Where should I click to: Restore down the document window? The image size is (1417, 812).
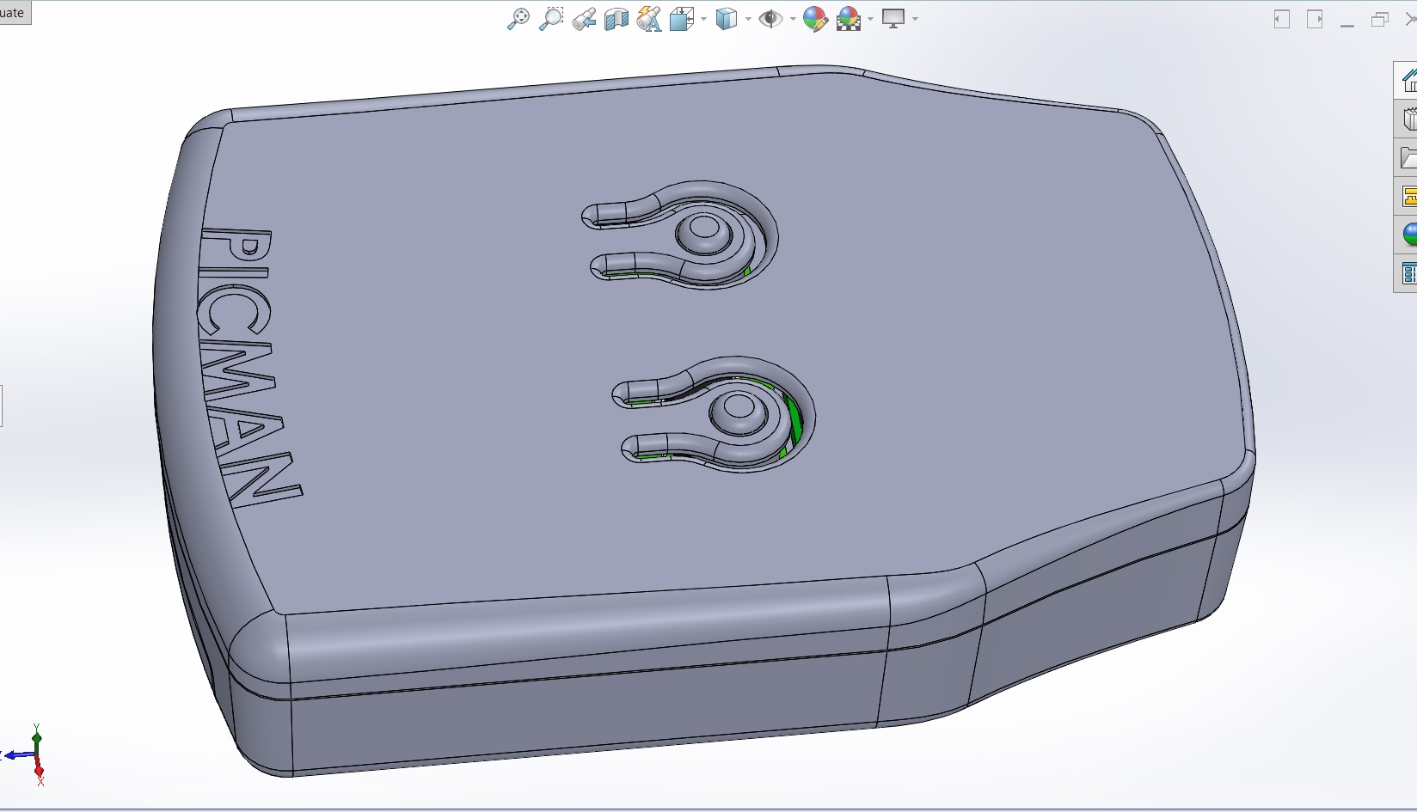tap(1380, 19)
